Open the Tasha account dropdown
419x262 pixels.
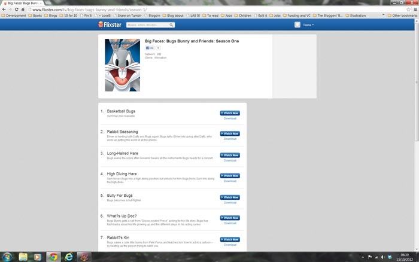(308, 25)
